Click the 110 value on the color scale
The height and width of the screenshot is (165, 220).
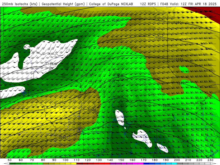(x=77, y=160)
